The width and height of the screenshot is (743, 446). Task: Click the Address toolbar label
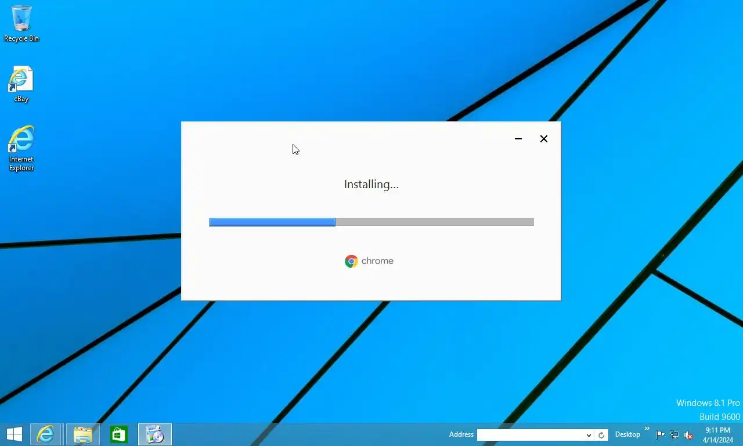point(461,434)
